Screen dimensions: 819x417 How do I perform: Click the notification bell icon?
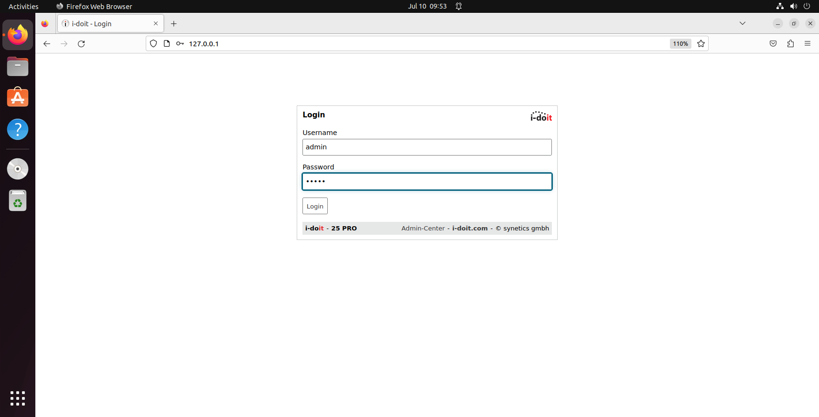(x=459, y=6)
